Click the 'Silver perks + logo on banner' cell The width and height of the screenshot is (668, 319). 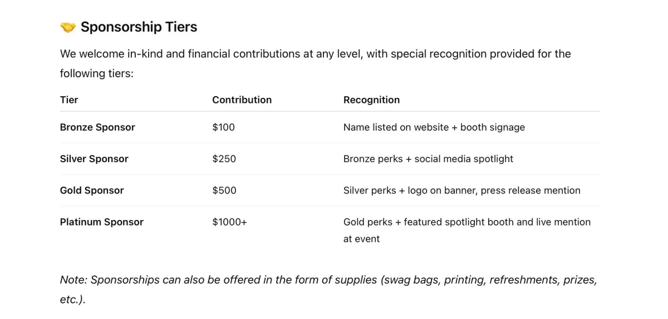[462, 191]
